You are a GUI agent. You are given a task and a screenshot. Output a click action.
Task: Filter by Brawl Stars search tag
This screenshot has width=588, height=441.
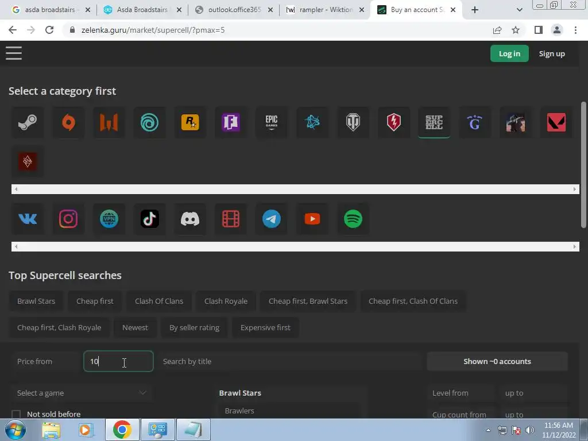tap(36, 301)
